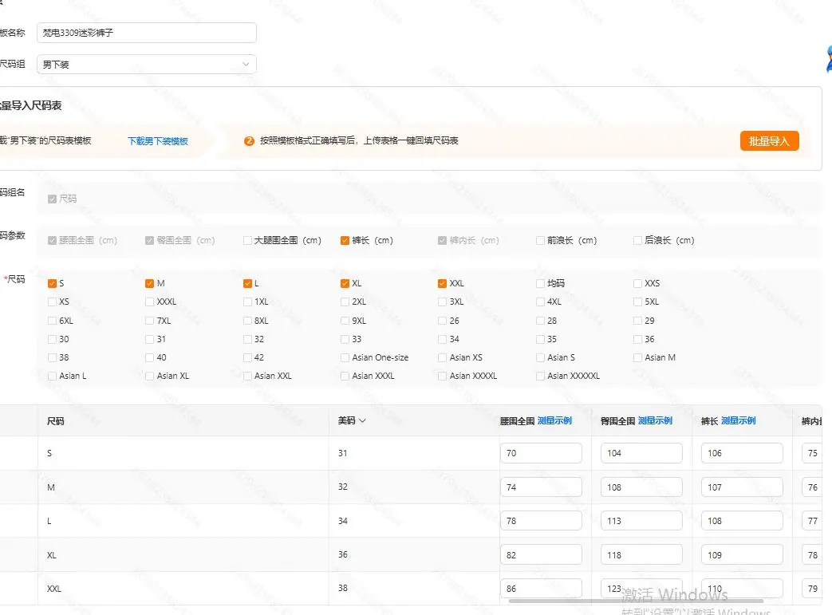Edit pants length 108 for size L

tap(741, 521)
